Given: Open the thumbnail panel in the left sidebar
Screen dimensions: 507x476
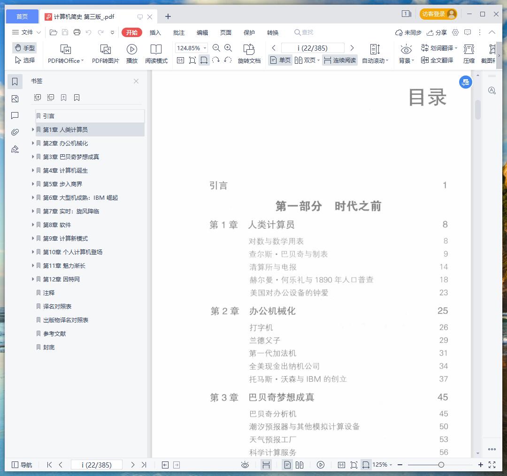Looking at the screenshot, I should 15,99.
